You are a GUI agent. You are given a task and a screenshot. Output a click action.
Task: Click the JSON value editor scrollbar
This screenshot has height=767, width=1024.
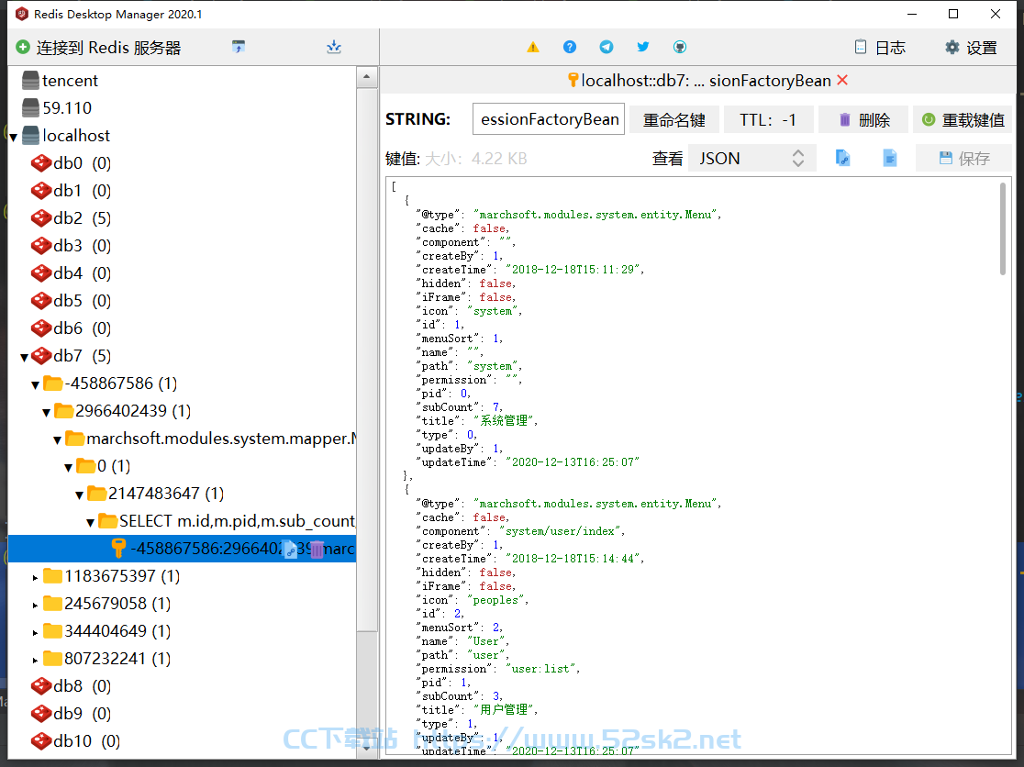click(1003, 229)
